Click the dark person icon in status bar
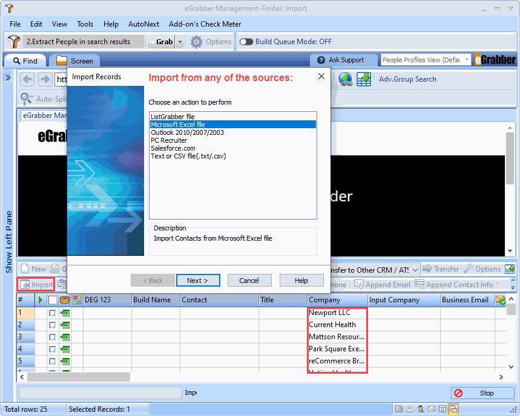Viewport: 520px width, 416px height. tap(421, 409)
